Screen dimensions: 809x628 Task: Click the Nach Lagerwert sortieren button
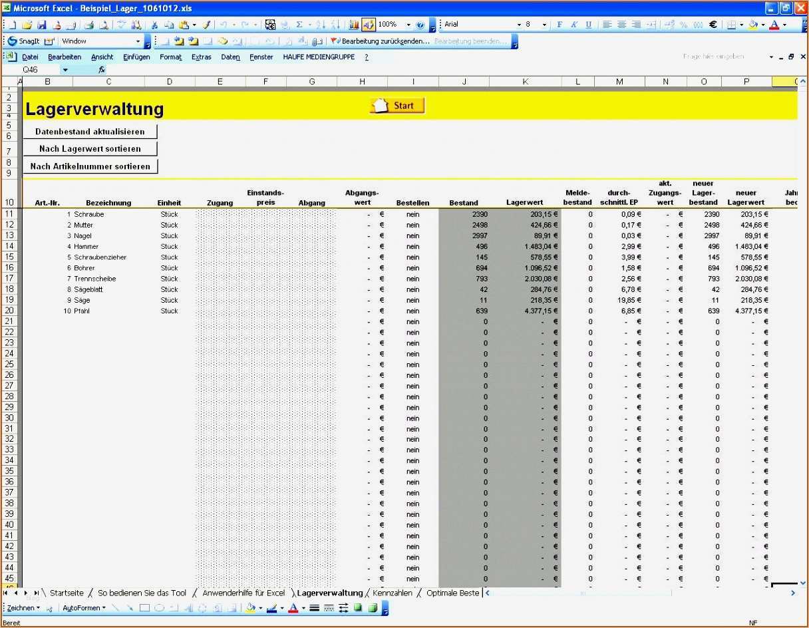click(90, 148)
